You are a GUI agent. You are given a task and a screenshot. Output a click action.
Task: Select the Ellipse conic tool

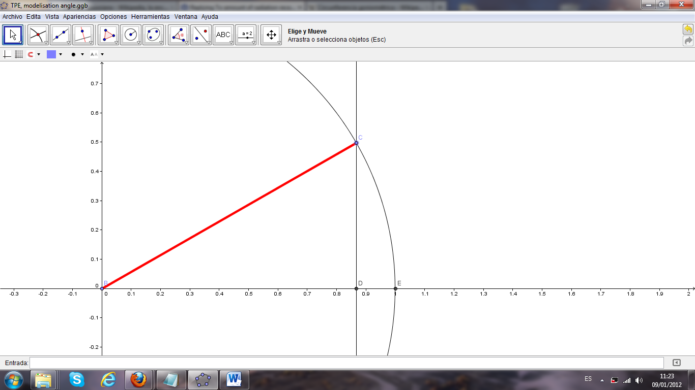[153, 35]
